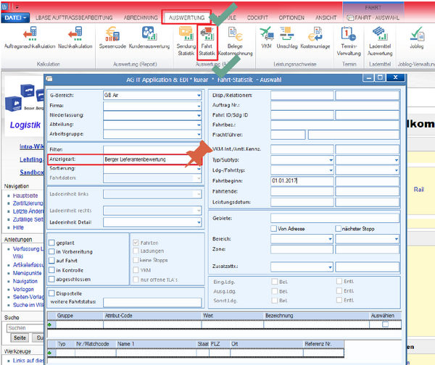Click the Seite search button
The image size is (435, 365).
click(20, 337)
